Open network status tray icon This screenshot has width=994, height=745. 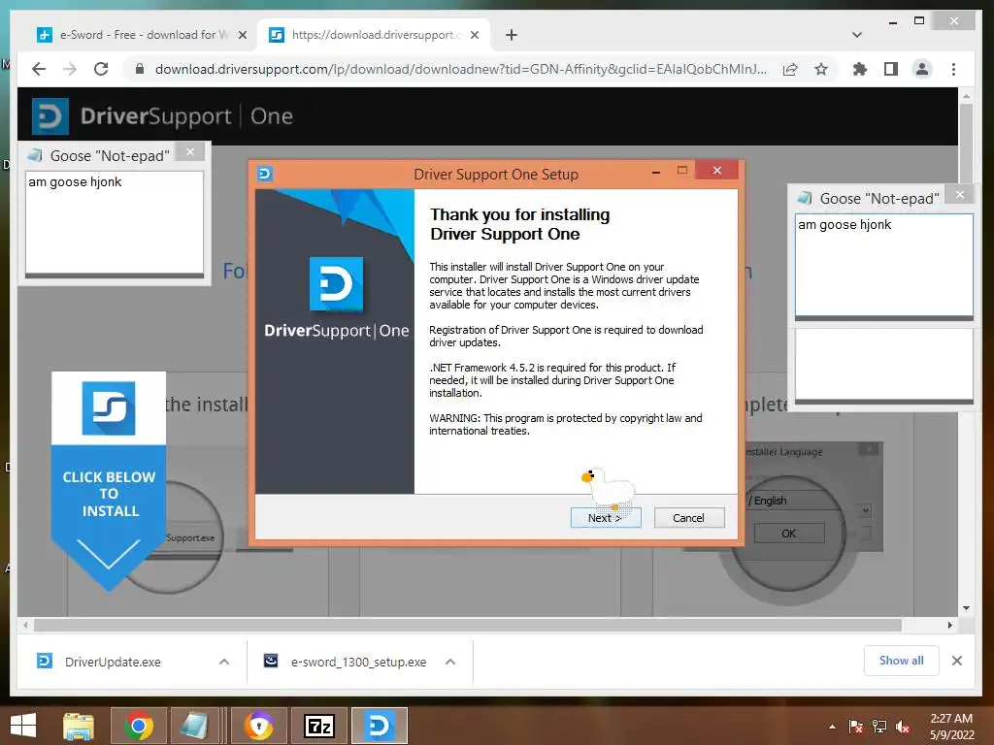click(879, 727)
